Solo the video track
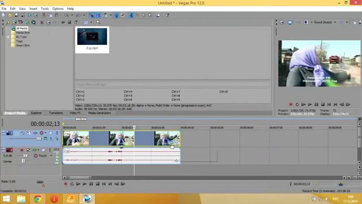The height and width of the screenshot is (204, 362). (x=57, y=133)
